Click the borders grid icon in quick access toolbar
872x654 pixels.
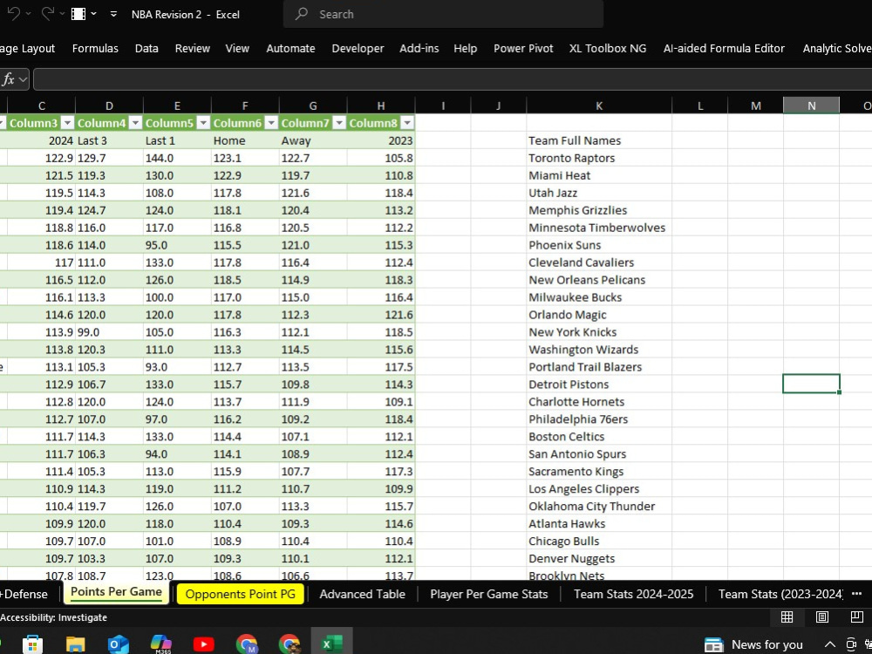click(x=78, y=14)
